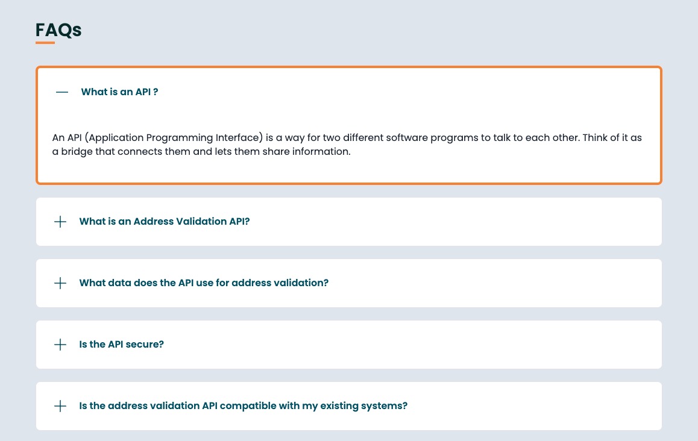The height and width of the screenshot is (441, 698).
Task: Click blank area right of data validation question
Action: [x=494, y=283]
